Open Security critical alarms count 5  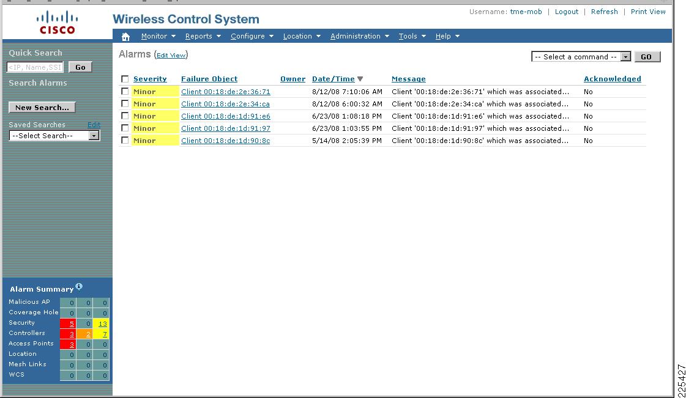(72, 324)
